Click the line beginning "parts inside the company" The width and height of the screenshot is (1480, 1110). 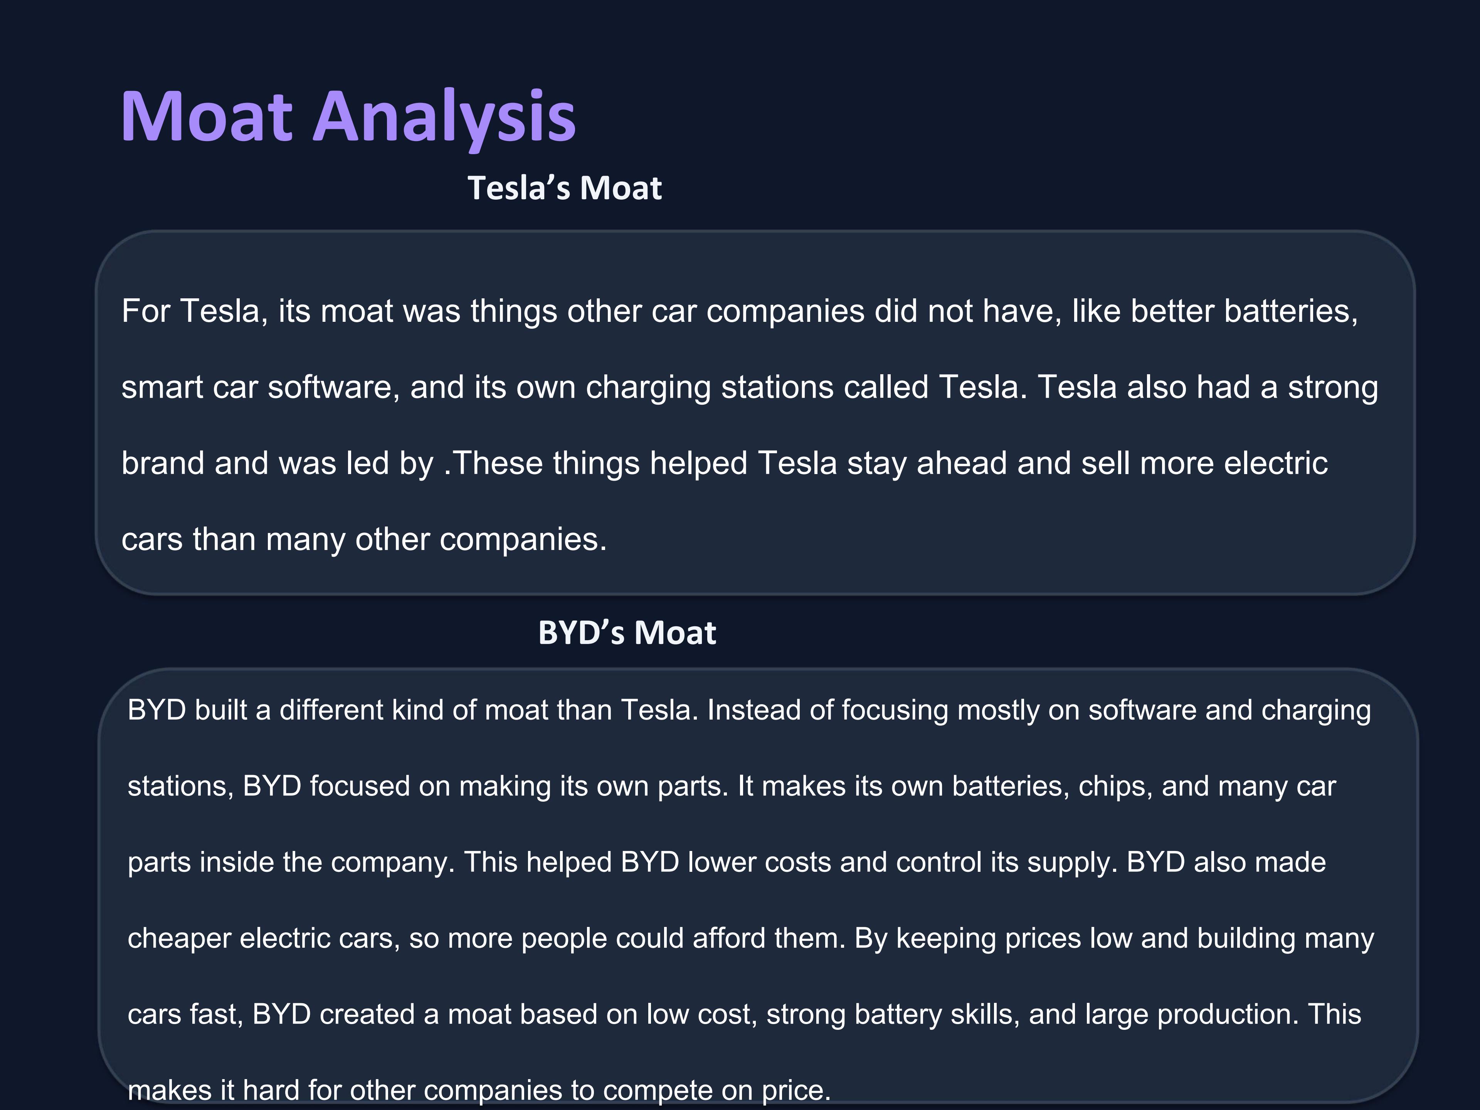[726, 863]
